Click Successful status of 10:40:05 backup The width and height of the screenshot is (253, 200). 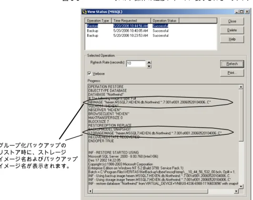pyautogui.click(x=161, y=31)
